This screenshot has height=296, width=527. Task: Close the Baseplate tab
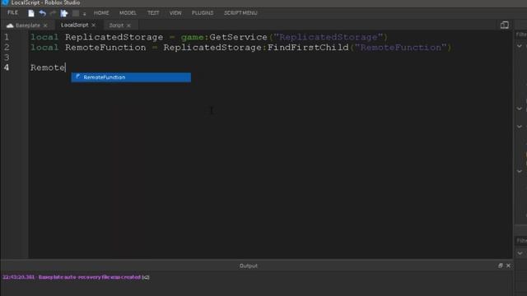(45, 25)
